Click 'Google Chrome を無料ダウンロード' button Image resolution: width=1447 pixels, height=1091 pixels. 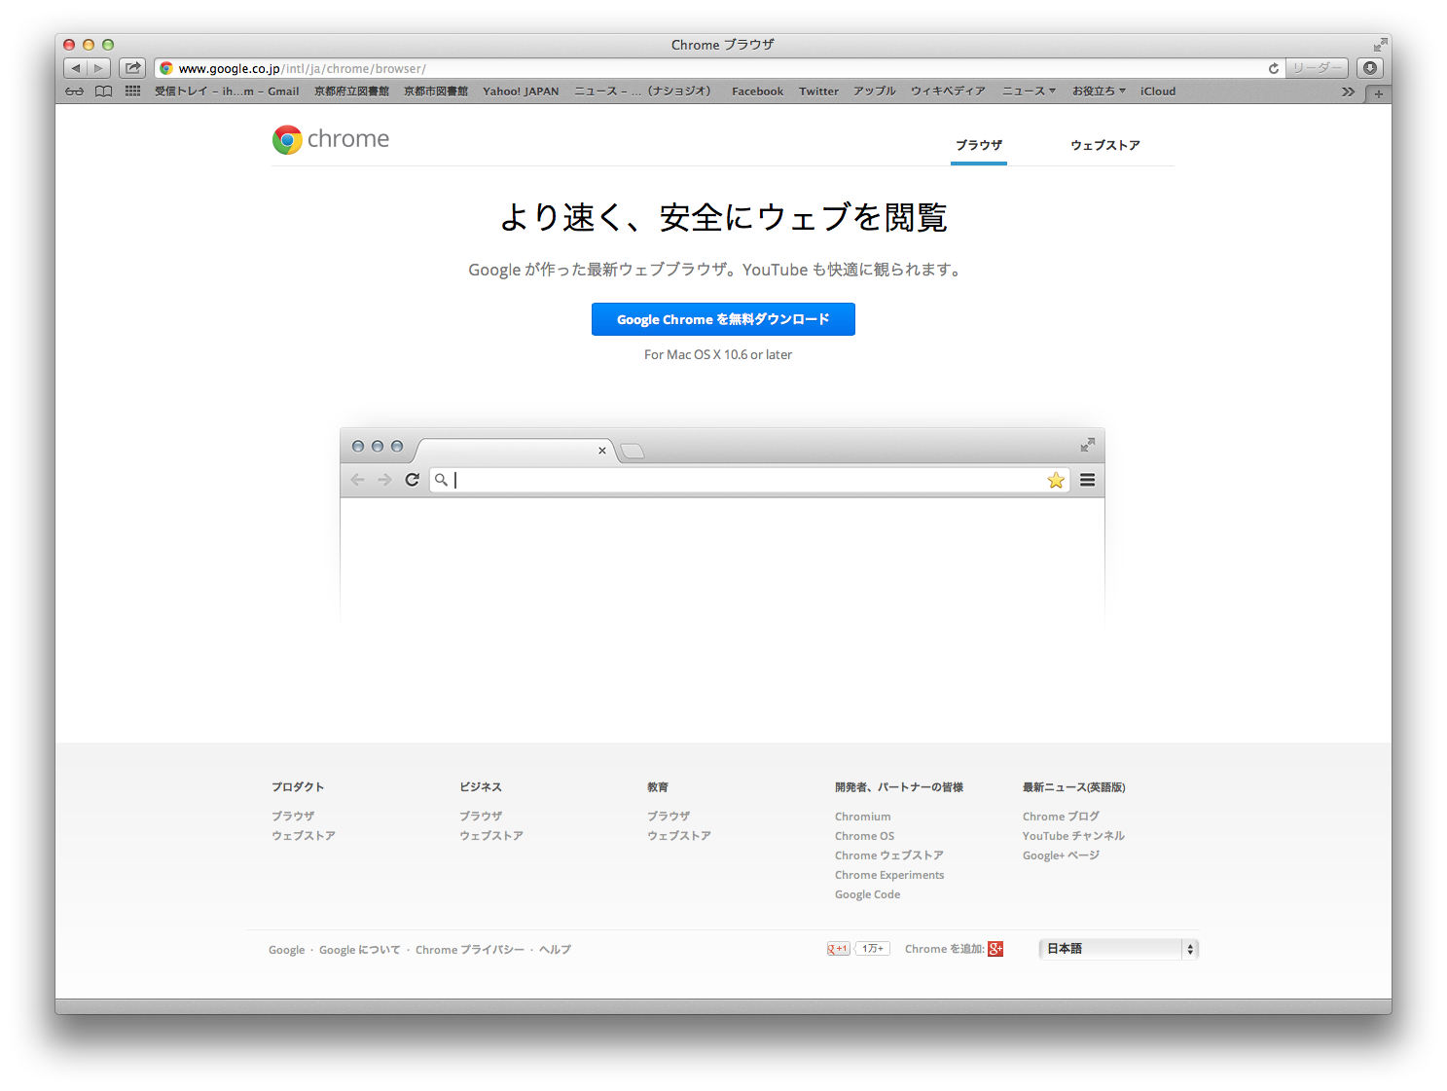click(x=723, y=319)
